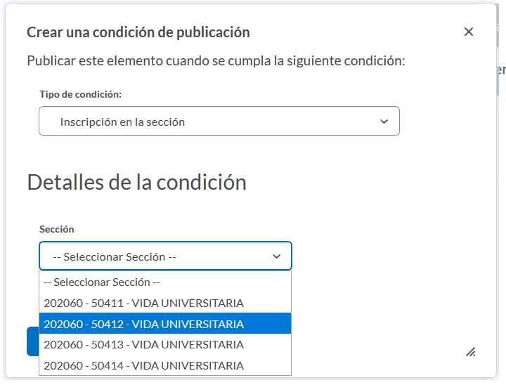Click the chevron in the Tipo de condición field
This screenshot has width=506, height=385.
click(x=384, y=122)
